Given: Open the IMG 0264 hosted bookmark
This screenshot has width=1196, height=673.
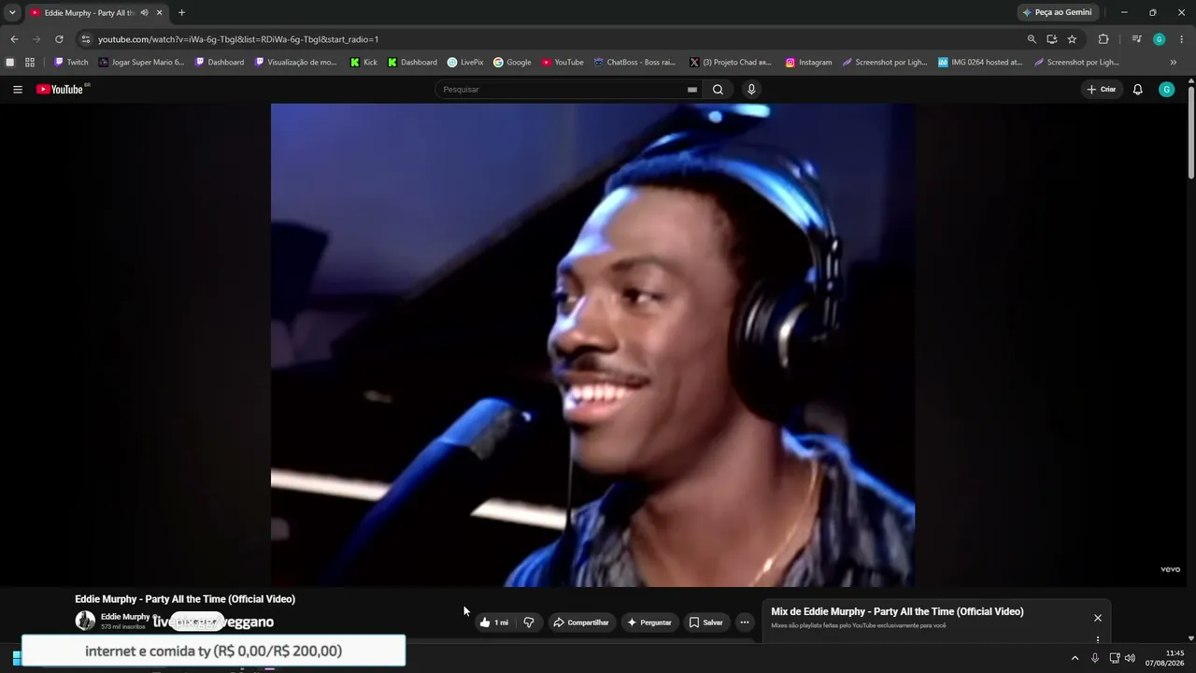Looking at the screenshot, I should [980, 63].
